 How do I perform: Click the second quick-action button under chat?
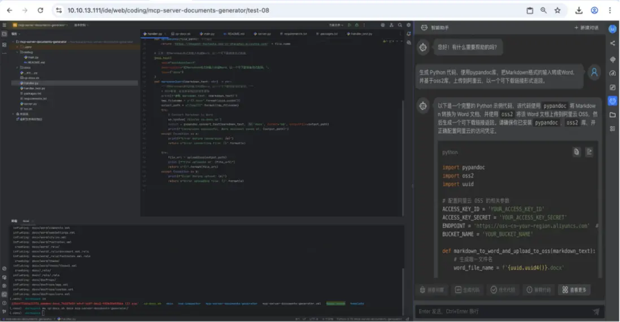point(467,290)
